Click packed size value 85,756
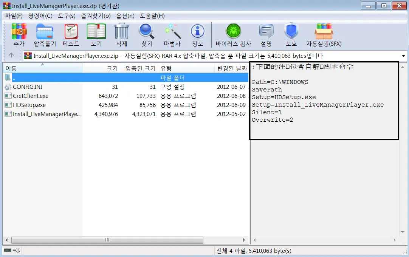This screenshot has height=257, width=409. (147, 105)
